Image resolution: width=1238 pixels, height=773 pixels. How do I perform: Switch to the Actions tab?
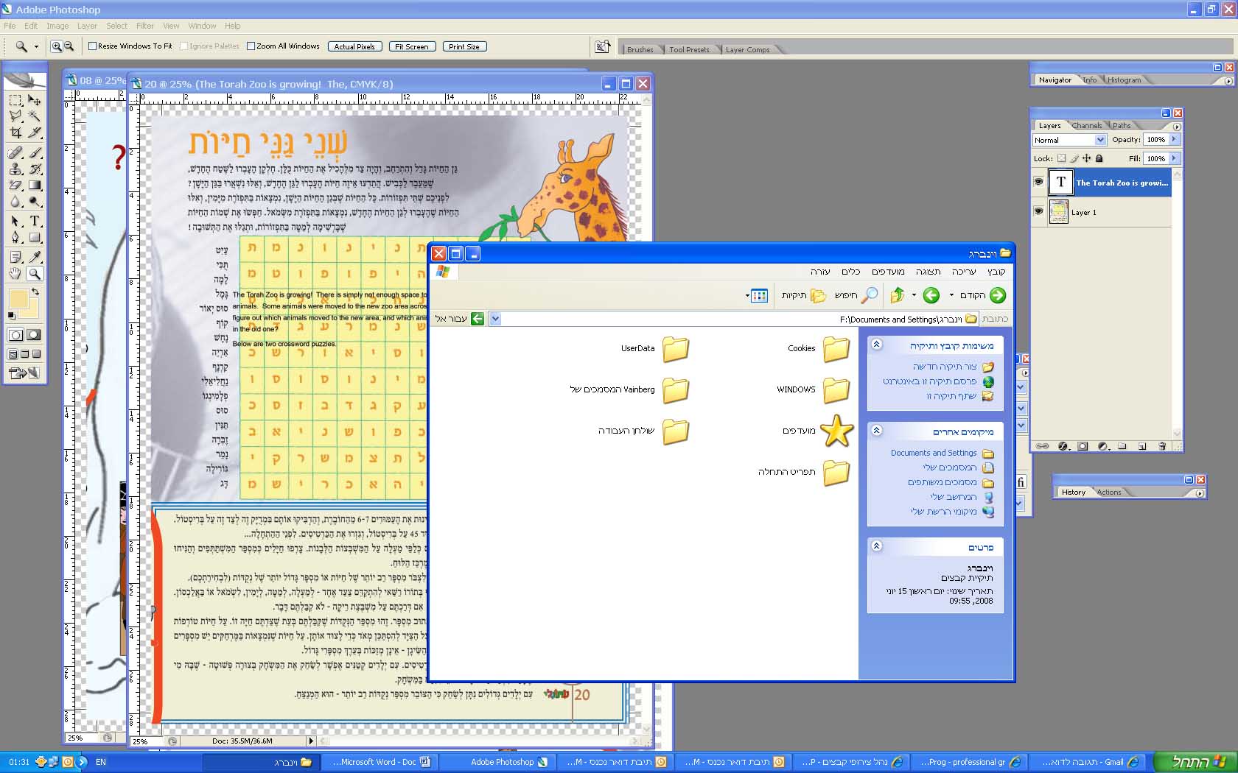[x=1109, y=493]
